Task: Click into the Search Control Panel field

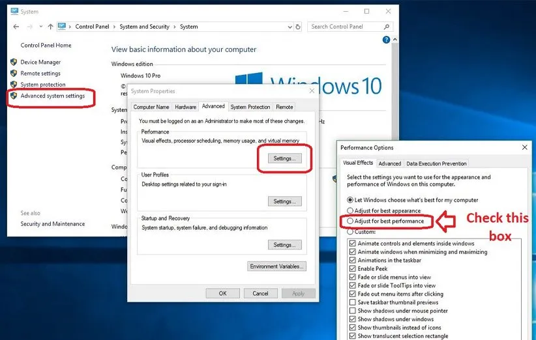Action: tap(344, 27)
